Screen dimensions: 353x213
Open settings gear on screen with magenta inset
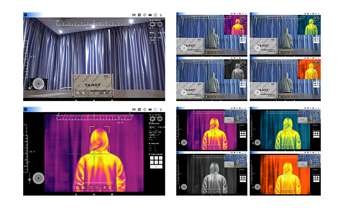point(178,14)
